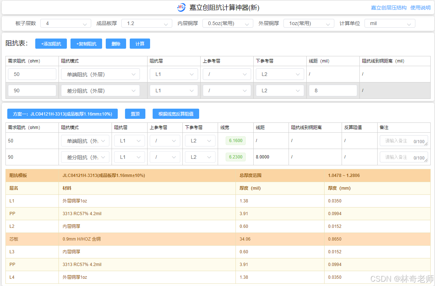Open 阻抗层 L1 dropdown in 50 ohm input row
The height and width of the screenshot is (286, 435).
(x=174, y=74)
